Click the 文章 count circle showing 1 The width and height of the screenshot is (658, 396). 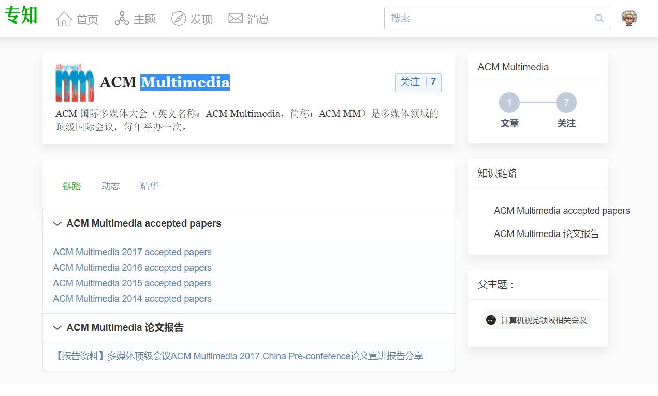point(509,103)
